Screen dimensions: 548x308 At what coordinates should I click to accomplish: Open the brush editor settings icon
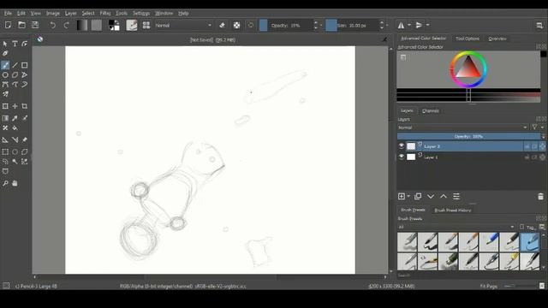pos(132,25)
